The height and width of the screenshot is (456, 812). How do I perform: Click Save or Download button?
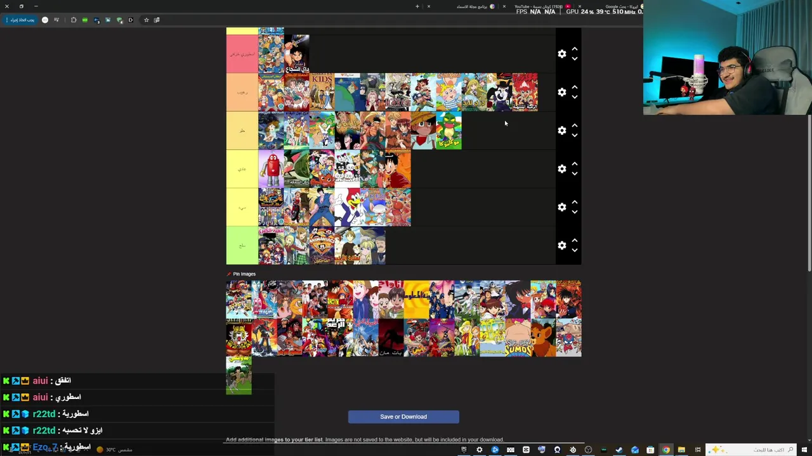403,417
